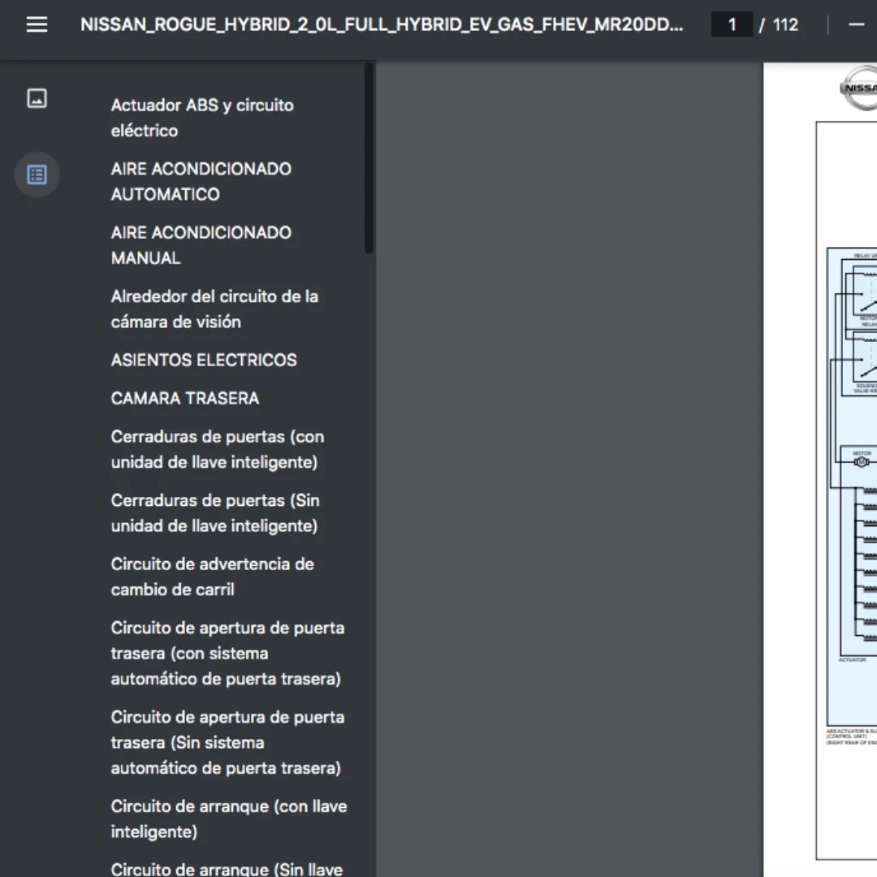The width and height of the screenshot is (877, 877).
Task: Click the ABS wiring diagram page
Action: [x=820, y=469]
